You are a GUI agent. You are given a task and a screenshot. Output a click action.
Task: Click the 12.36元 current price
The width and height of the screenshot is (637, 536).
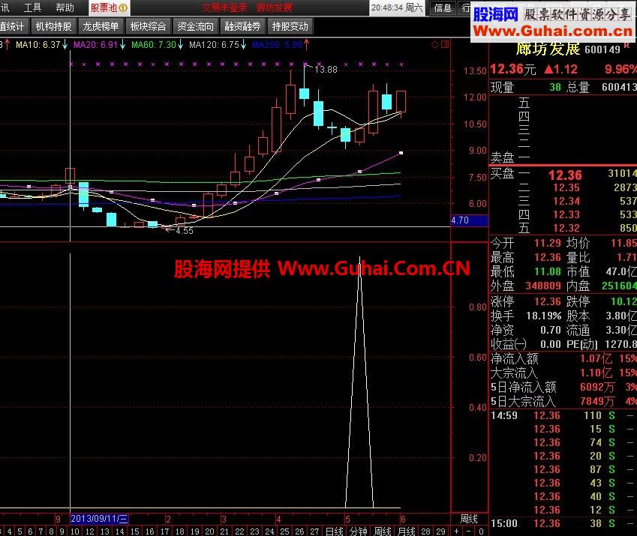pos(513,70)
